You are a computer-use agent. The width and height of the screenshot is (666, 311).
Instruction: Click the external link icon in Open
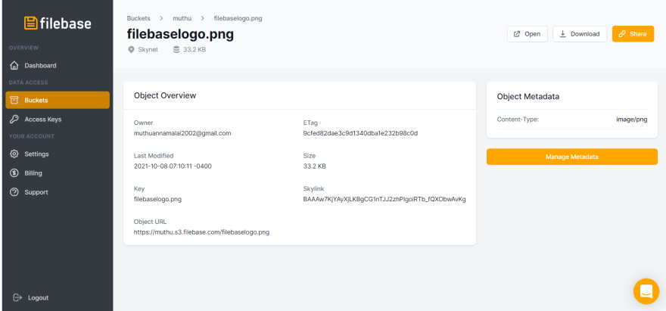[517, 34]
